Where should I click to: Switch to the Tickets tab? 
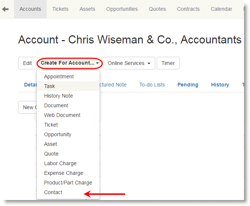60,9
